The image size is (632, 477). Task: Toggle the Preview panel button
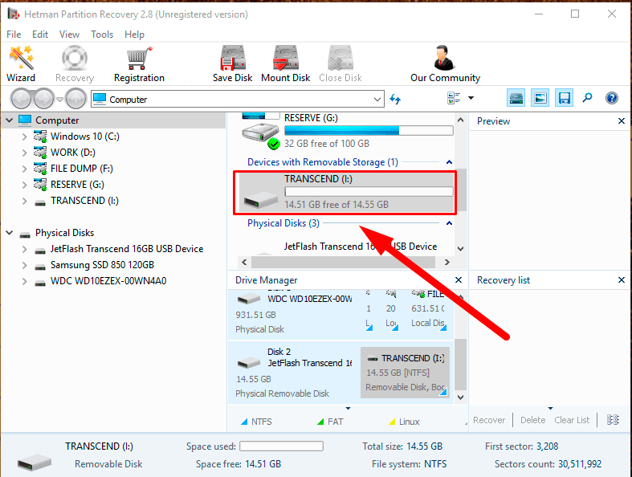click(x=540, y=98)
